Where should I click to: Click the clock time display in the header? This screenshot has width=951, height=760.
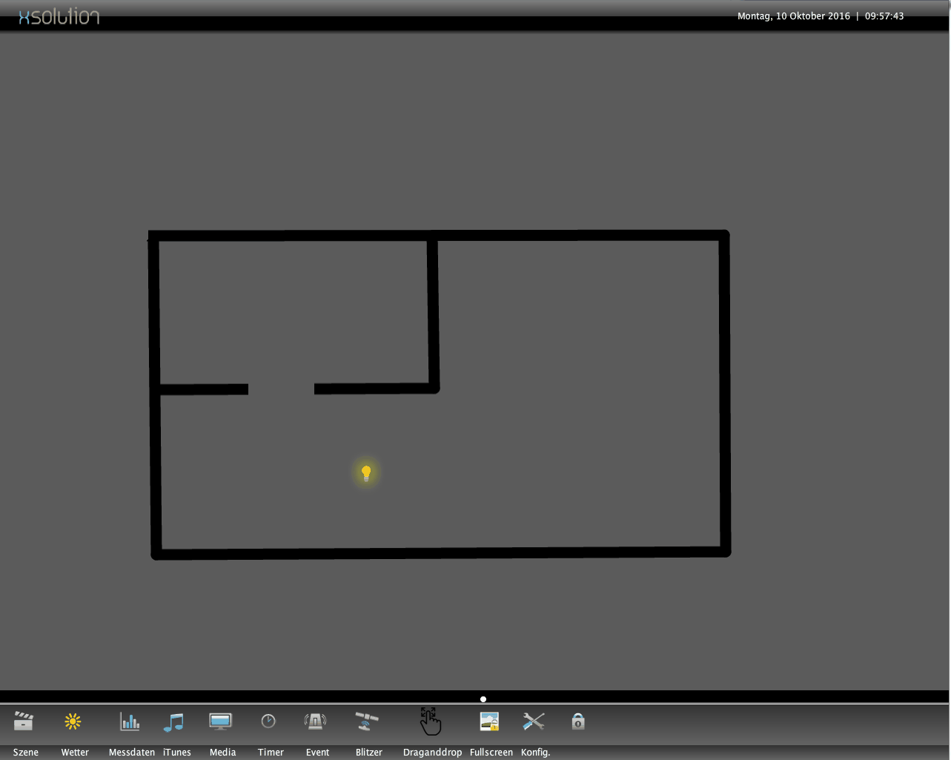click(884, 16)
